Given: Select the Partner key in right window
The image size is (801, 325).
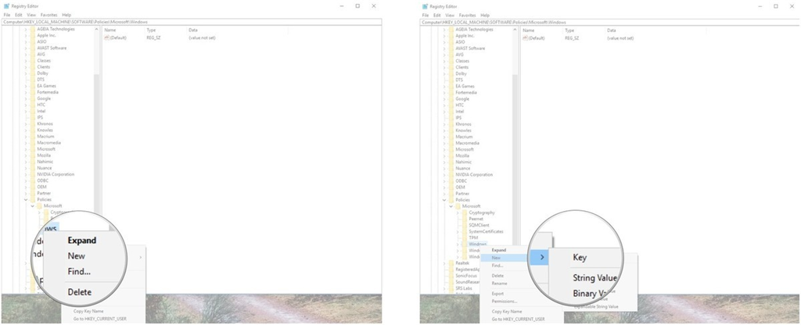Looking at the screenshot, I should click(462, 194).
